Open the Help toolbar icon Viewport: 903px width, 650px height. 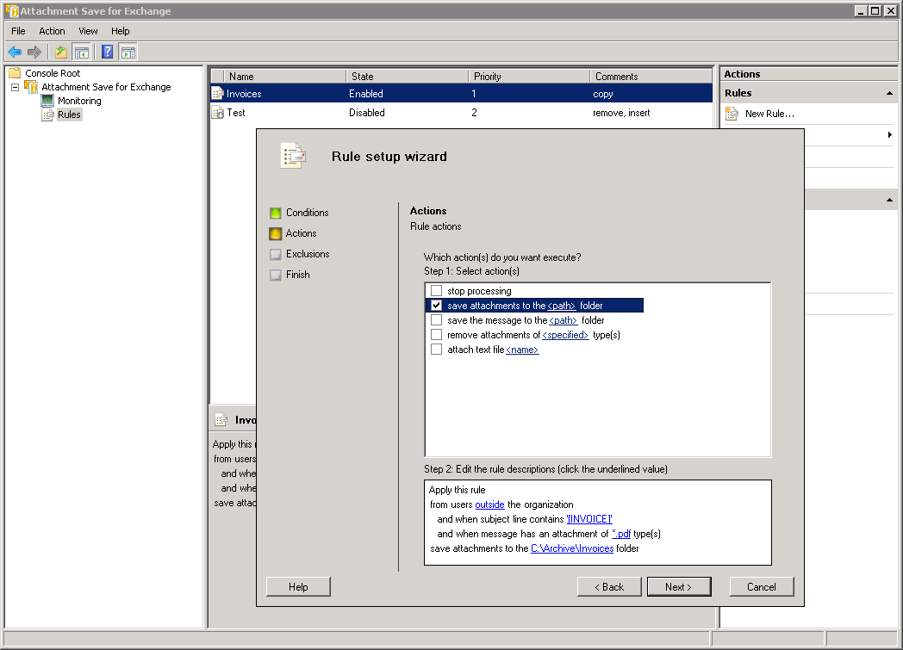tap(107, 53)
